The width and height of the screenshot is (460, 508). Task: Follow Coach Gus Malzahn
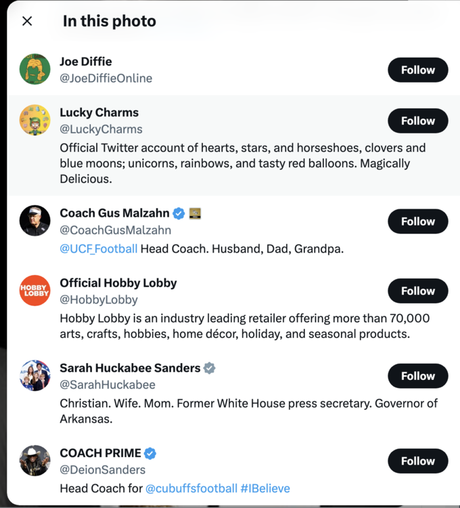pos(417,221)
